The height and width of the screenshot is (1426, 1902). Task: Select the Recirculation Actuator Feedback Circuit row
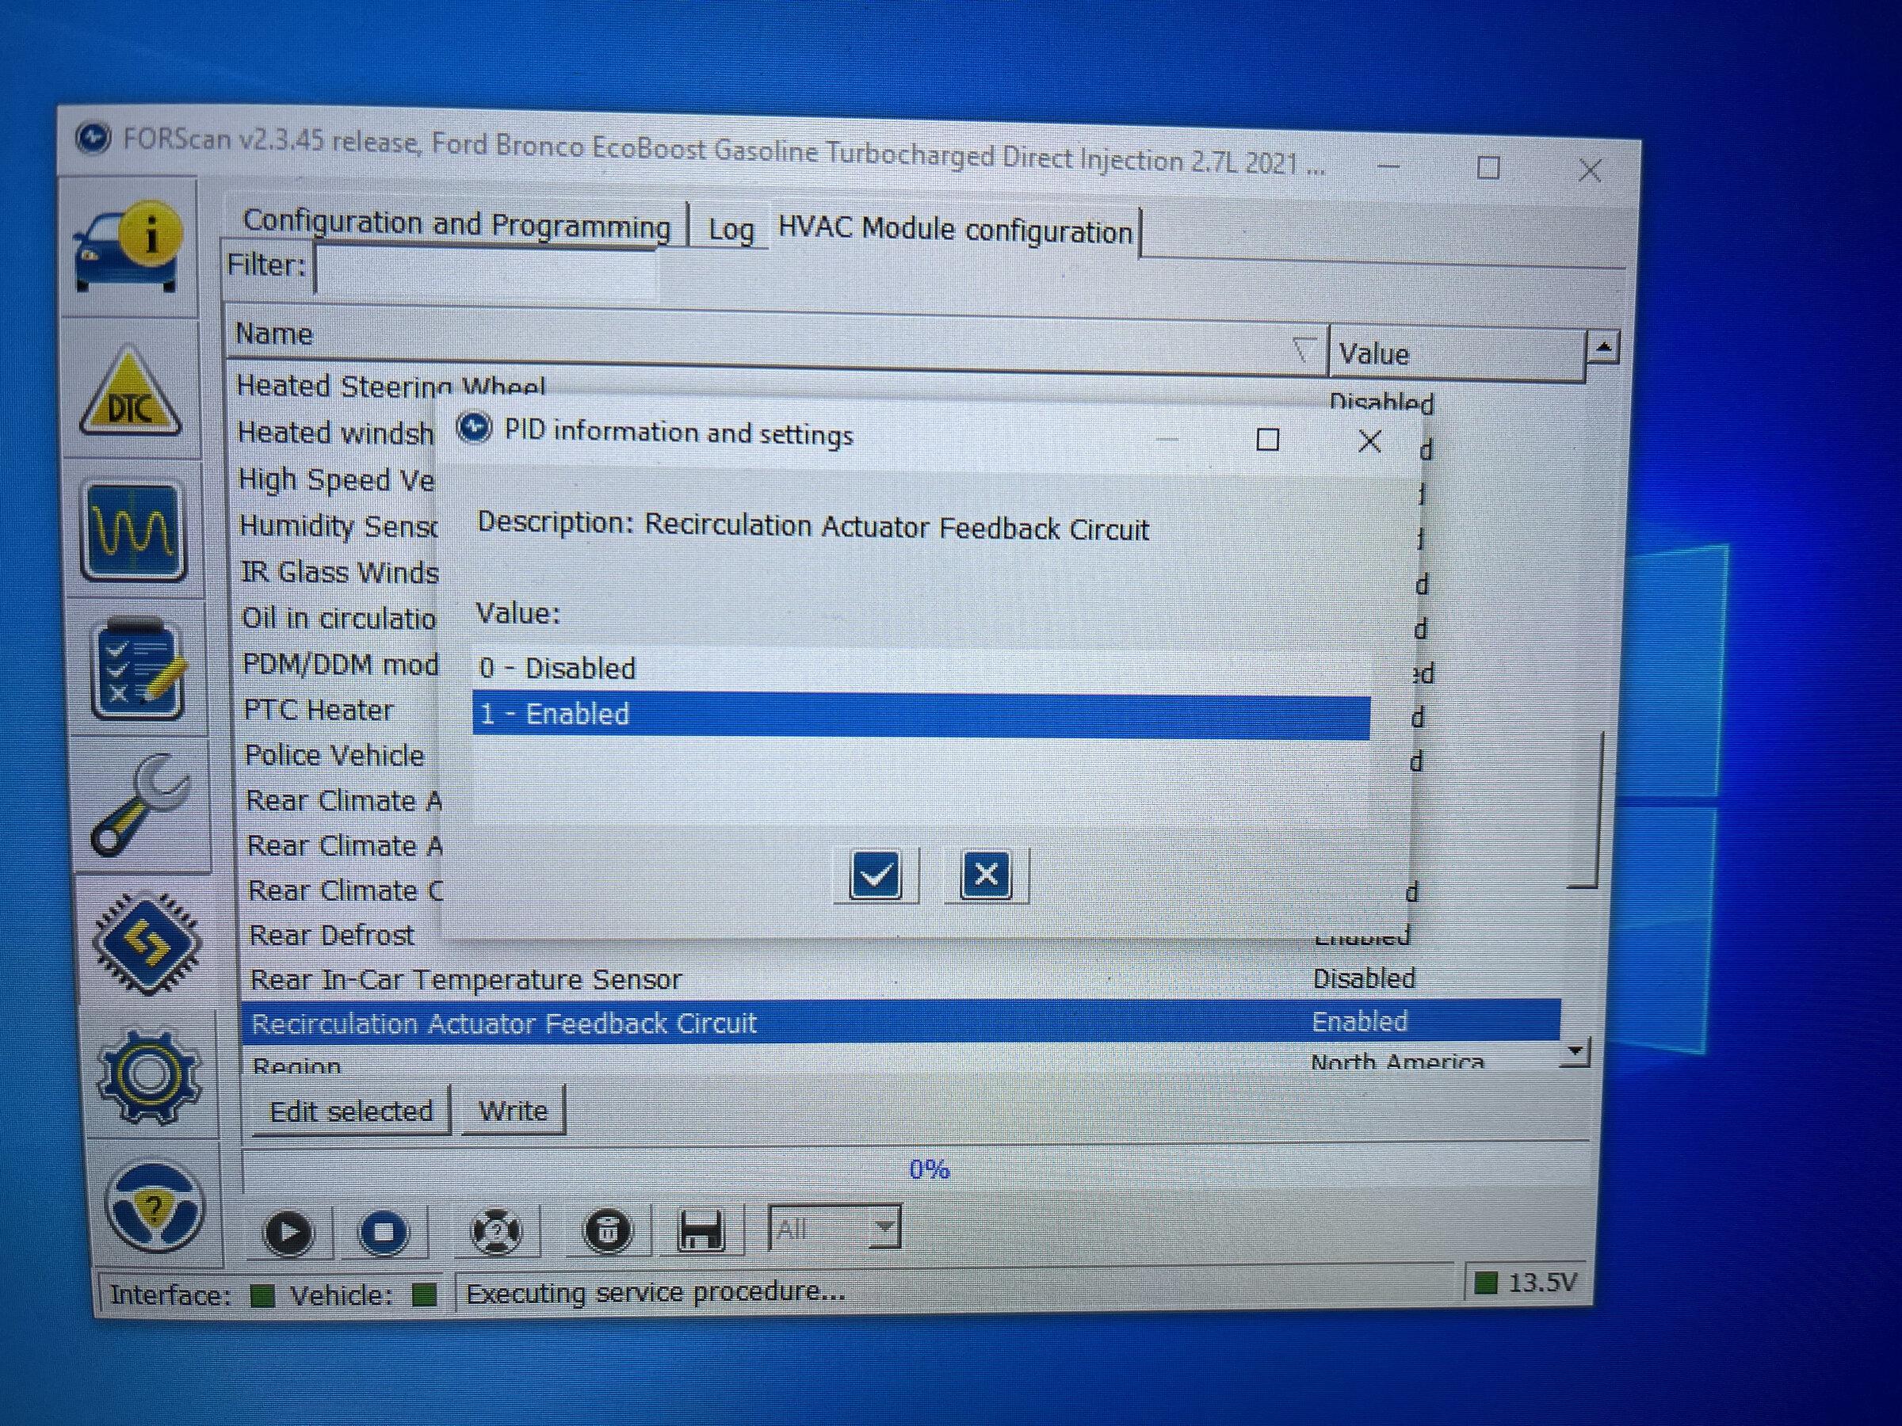899,1023
